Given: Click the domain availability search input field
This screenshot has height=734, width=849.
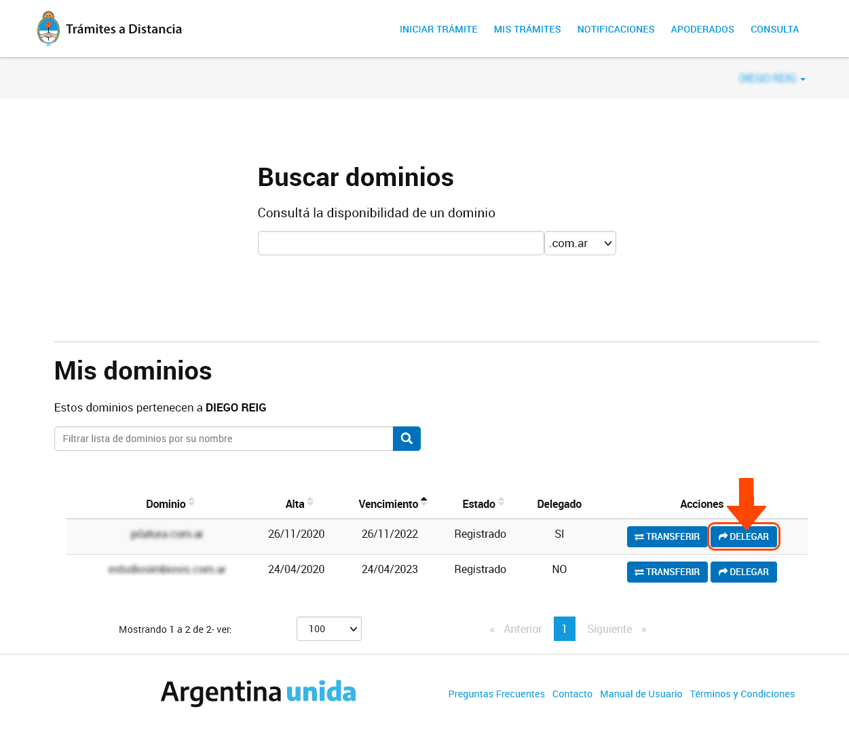Looking at the screenshot, I should coord(400,243).
